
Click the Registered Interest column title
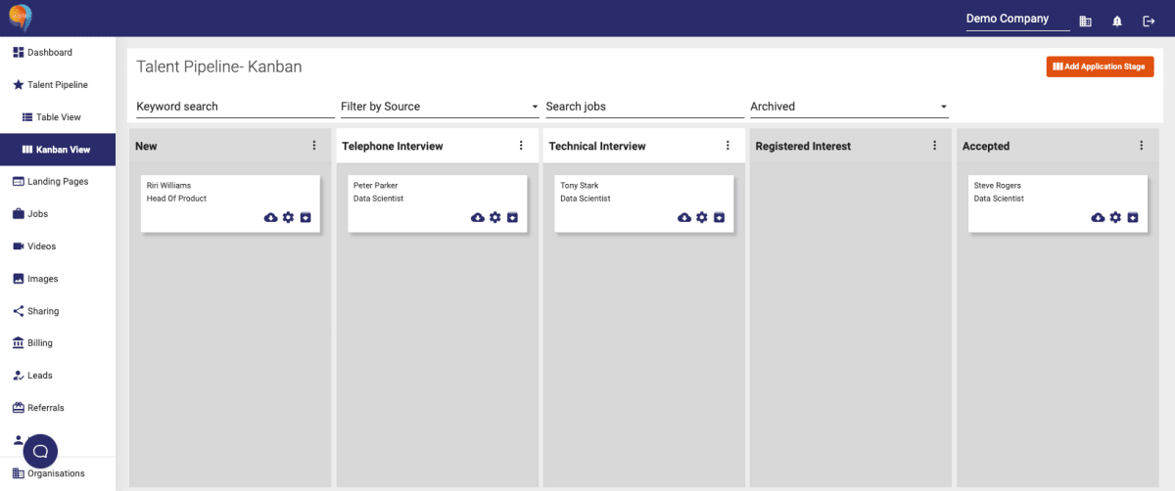point(803,146)
